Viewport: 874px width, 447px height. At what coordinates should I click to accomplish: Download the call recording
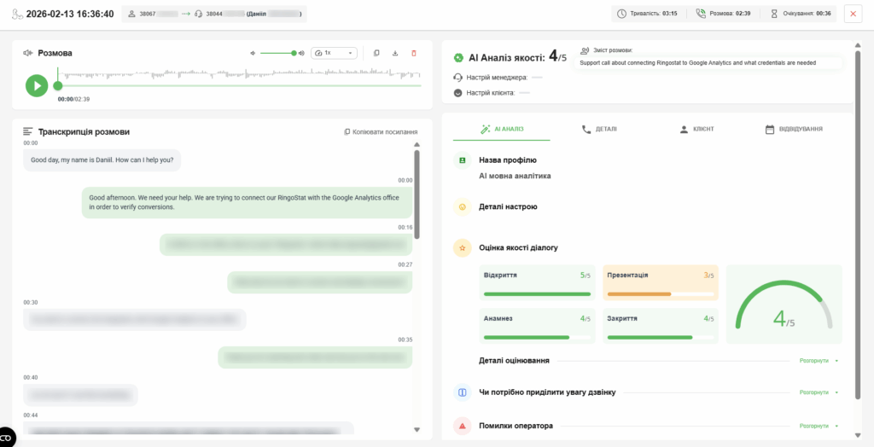tap(395, 53)
